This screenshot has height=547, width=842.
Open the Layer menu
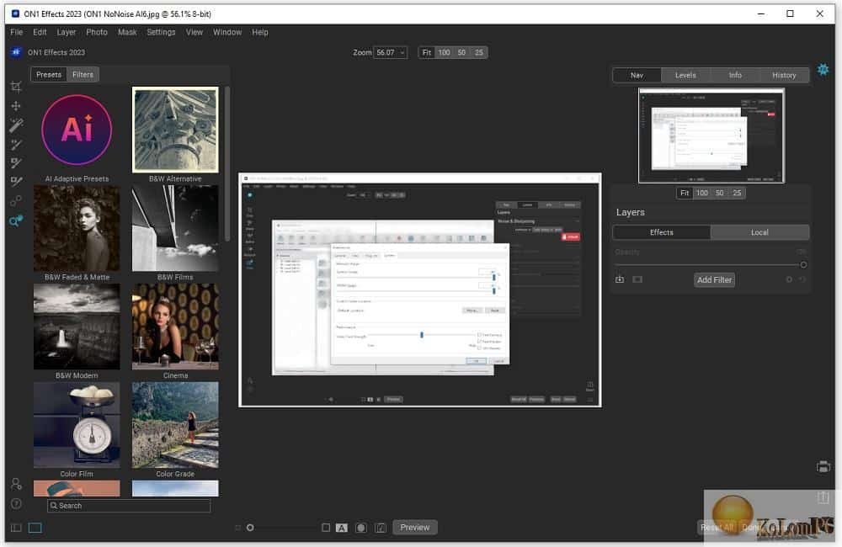(67, 32)
